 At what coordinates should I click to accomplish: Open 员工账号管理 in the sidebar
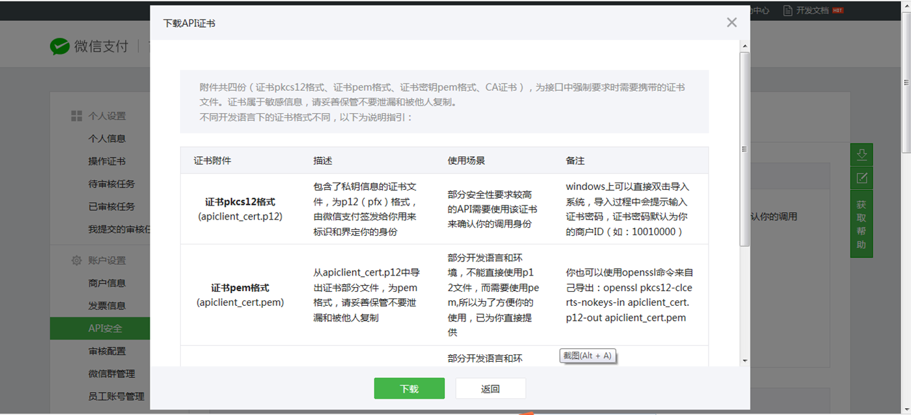point(117,396)
